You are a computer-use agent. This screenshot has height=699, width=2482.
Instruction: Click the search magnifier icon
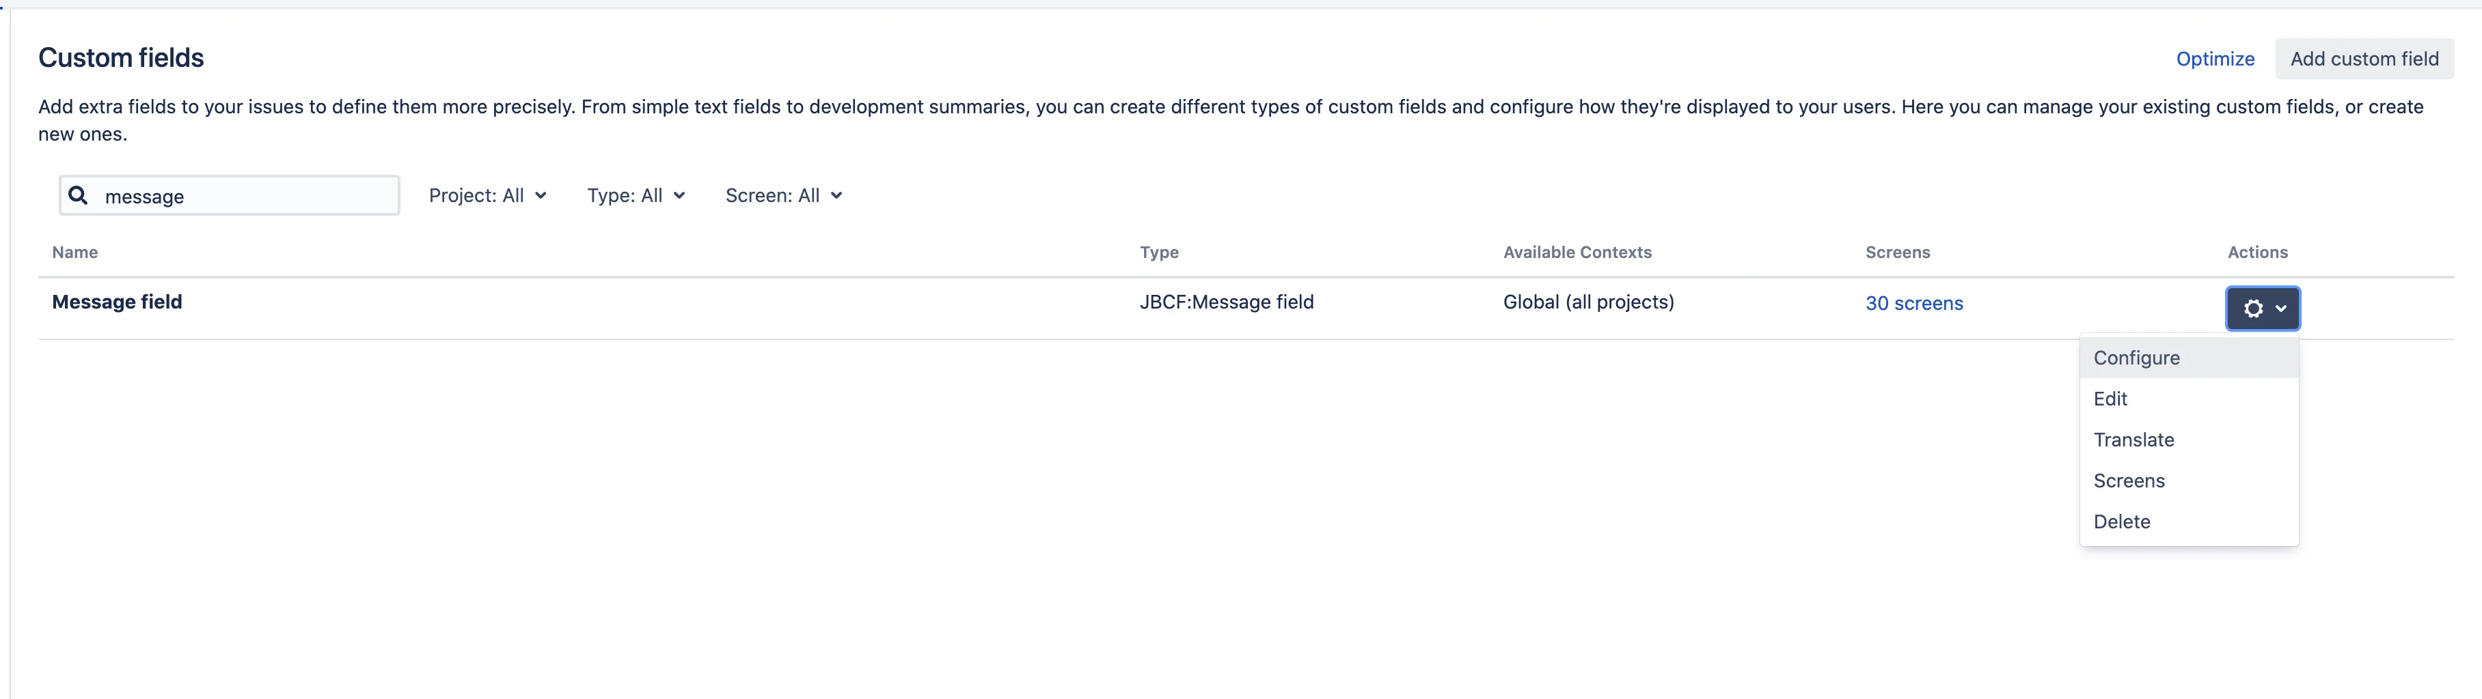click(78, 195)
